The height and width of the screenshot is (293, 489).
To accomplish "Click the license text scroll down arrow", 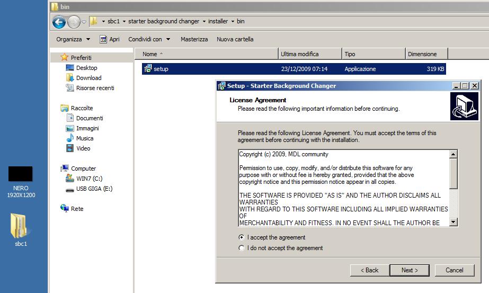I will point(453,222).
